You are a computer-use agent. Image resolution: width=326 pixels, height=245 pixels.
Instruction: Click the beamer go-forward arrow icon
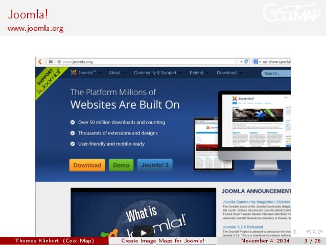tap(320, 232)
